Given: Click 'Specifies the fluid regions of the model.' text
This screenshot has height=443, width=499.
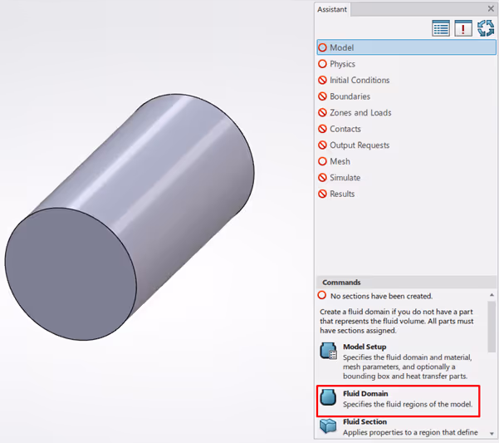Looking at the screenshot, I should click(x=408, y=404).
